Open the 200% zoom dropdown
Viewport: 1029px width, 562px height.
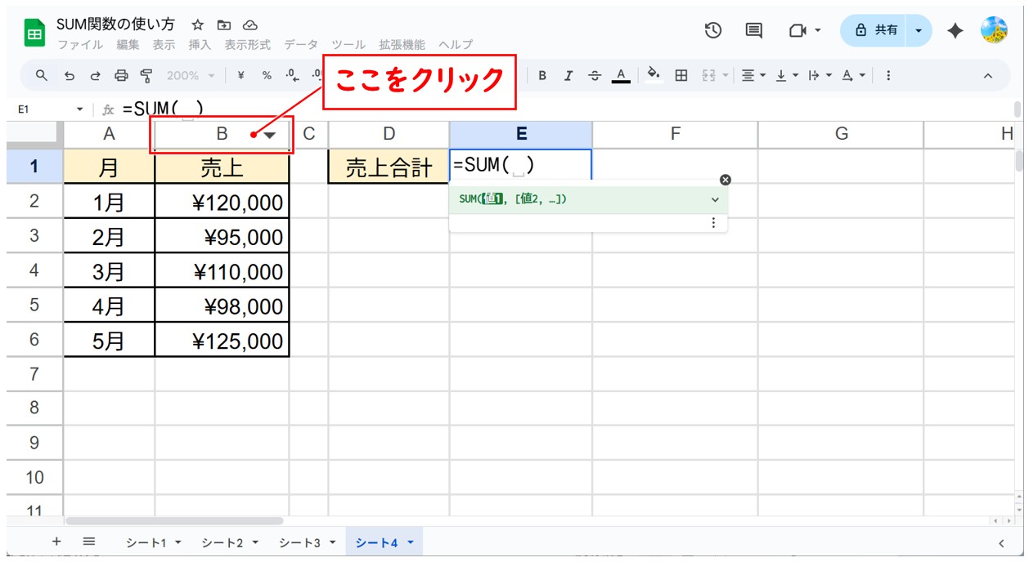[190, 76]
